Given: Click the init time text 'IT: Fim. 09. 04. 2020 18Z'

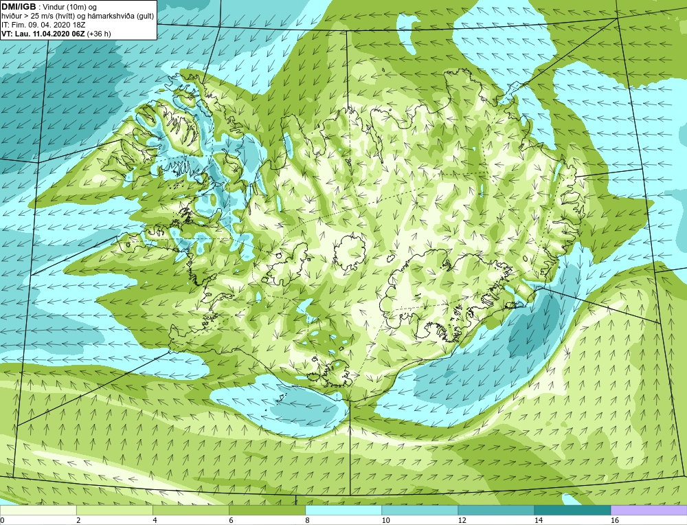Looking at the screenshot, I should click(43, 25).
